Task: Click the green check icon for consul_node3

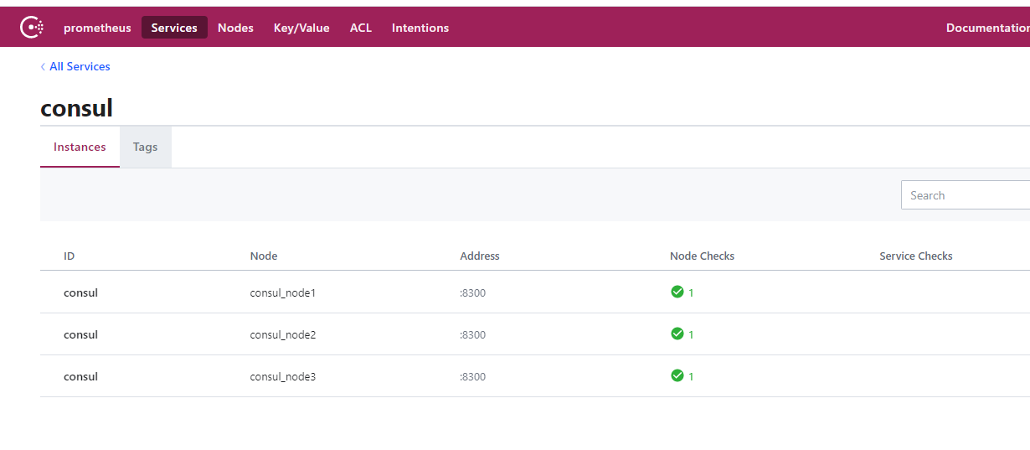Action: point(677,375)
